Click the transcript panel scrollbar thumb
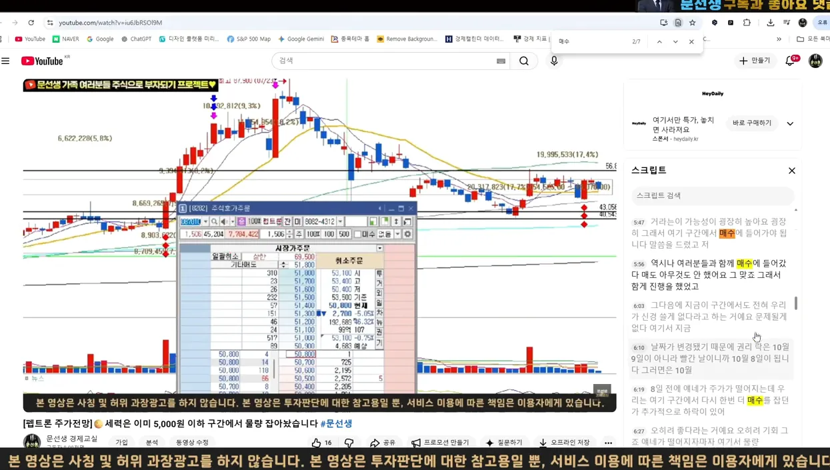Viewport: 830px width, 470px height. (x=796, y=303)
